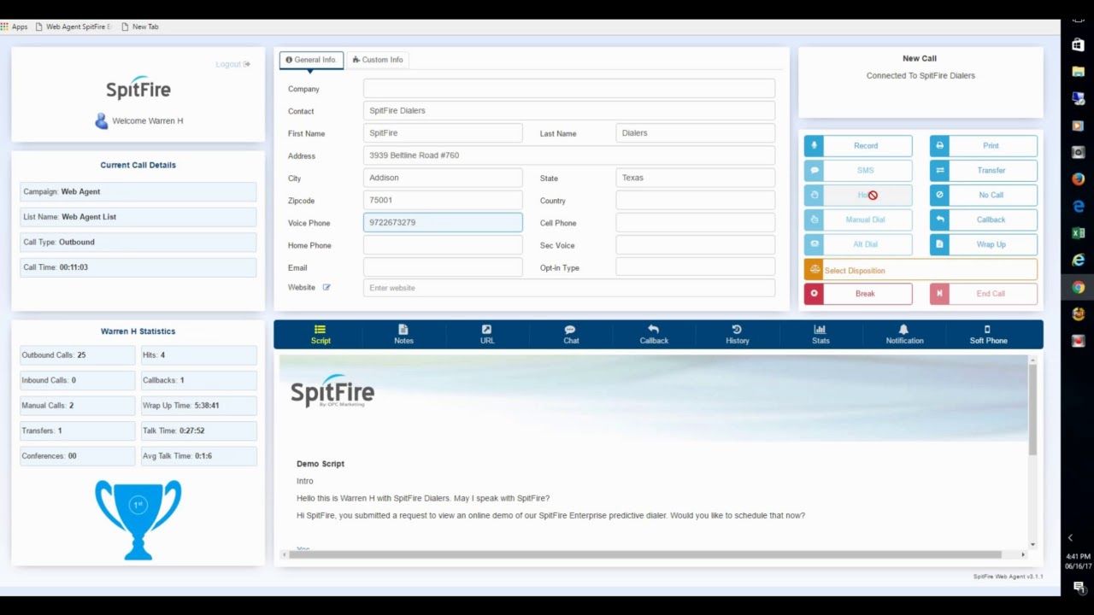Open the Soft Phone tab
This screenshot has width=1094, height=615.
click(988, 335)
